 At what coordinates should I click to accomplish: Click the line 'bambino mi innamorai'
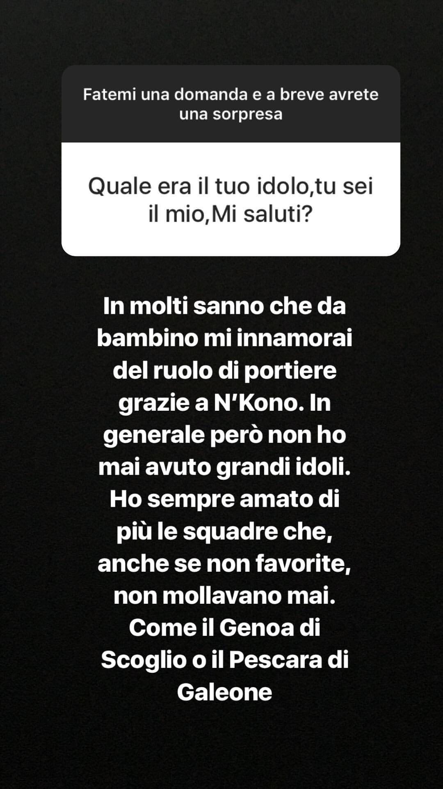[224, 338]
